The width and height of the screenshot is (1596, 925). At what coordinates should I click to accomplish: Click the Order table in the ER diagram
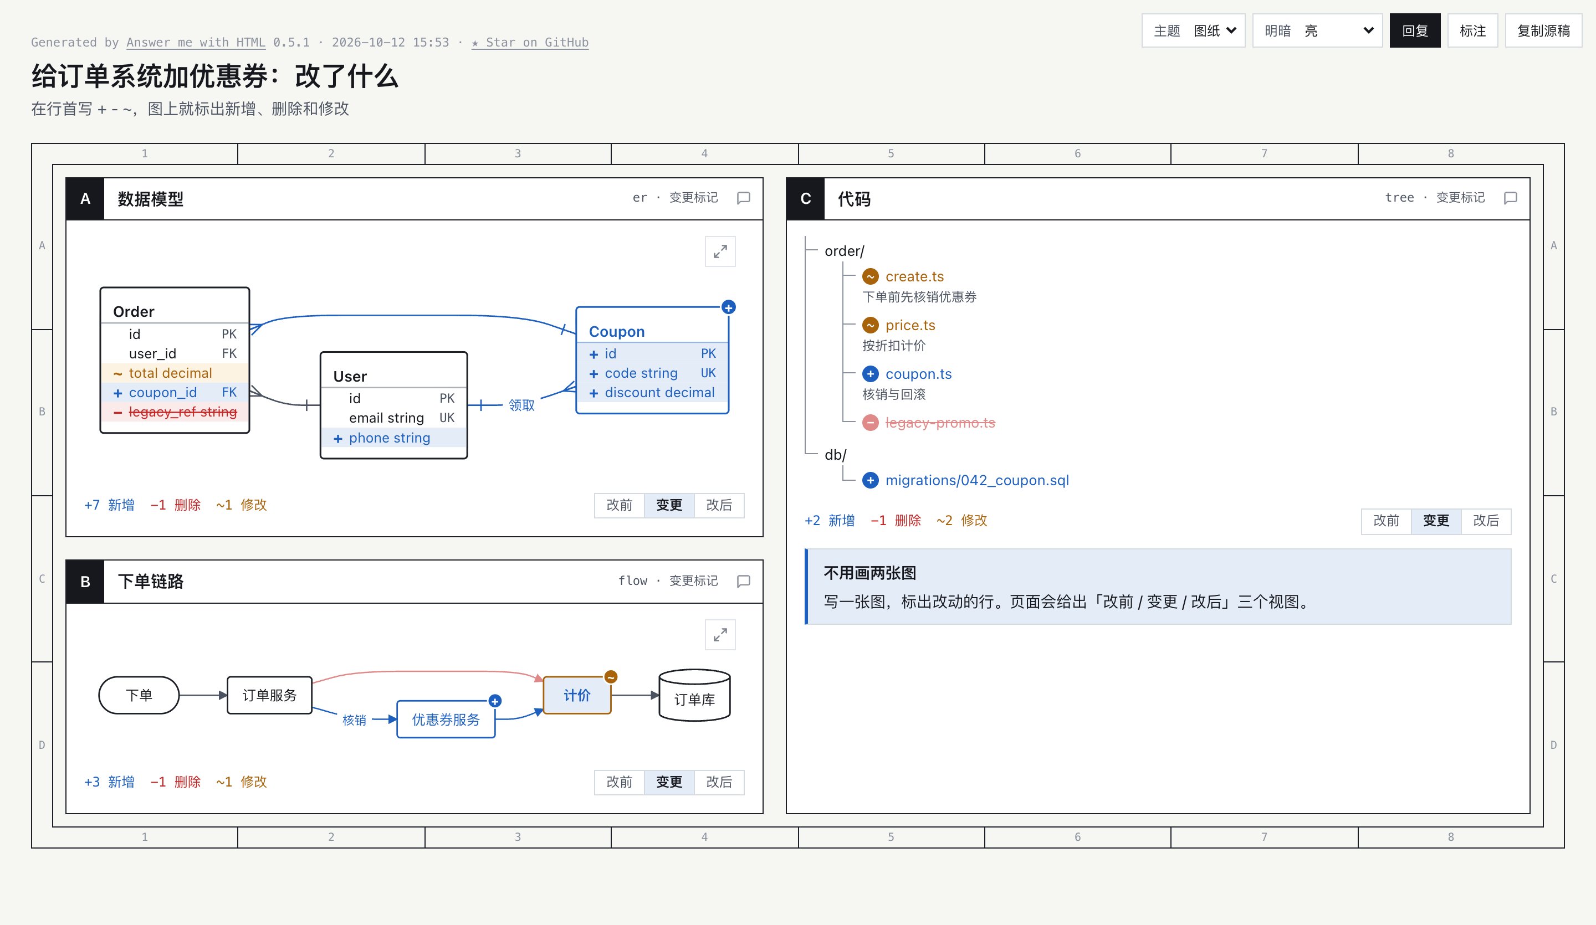pyautogui.click(x=175, y=360)
